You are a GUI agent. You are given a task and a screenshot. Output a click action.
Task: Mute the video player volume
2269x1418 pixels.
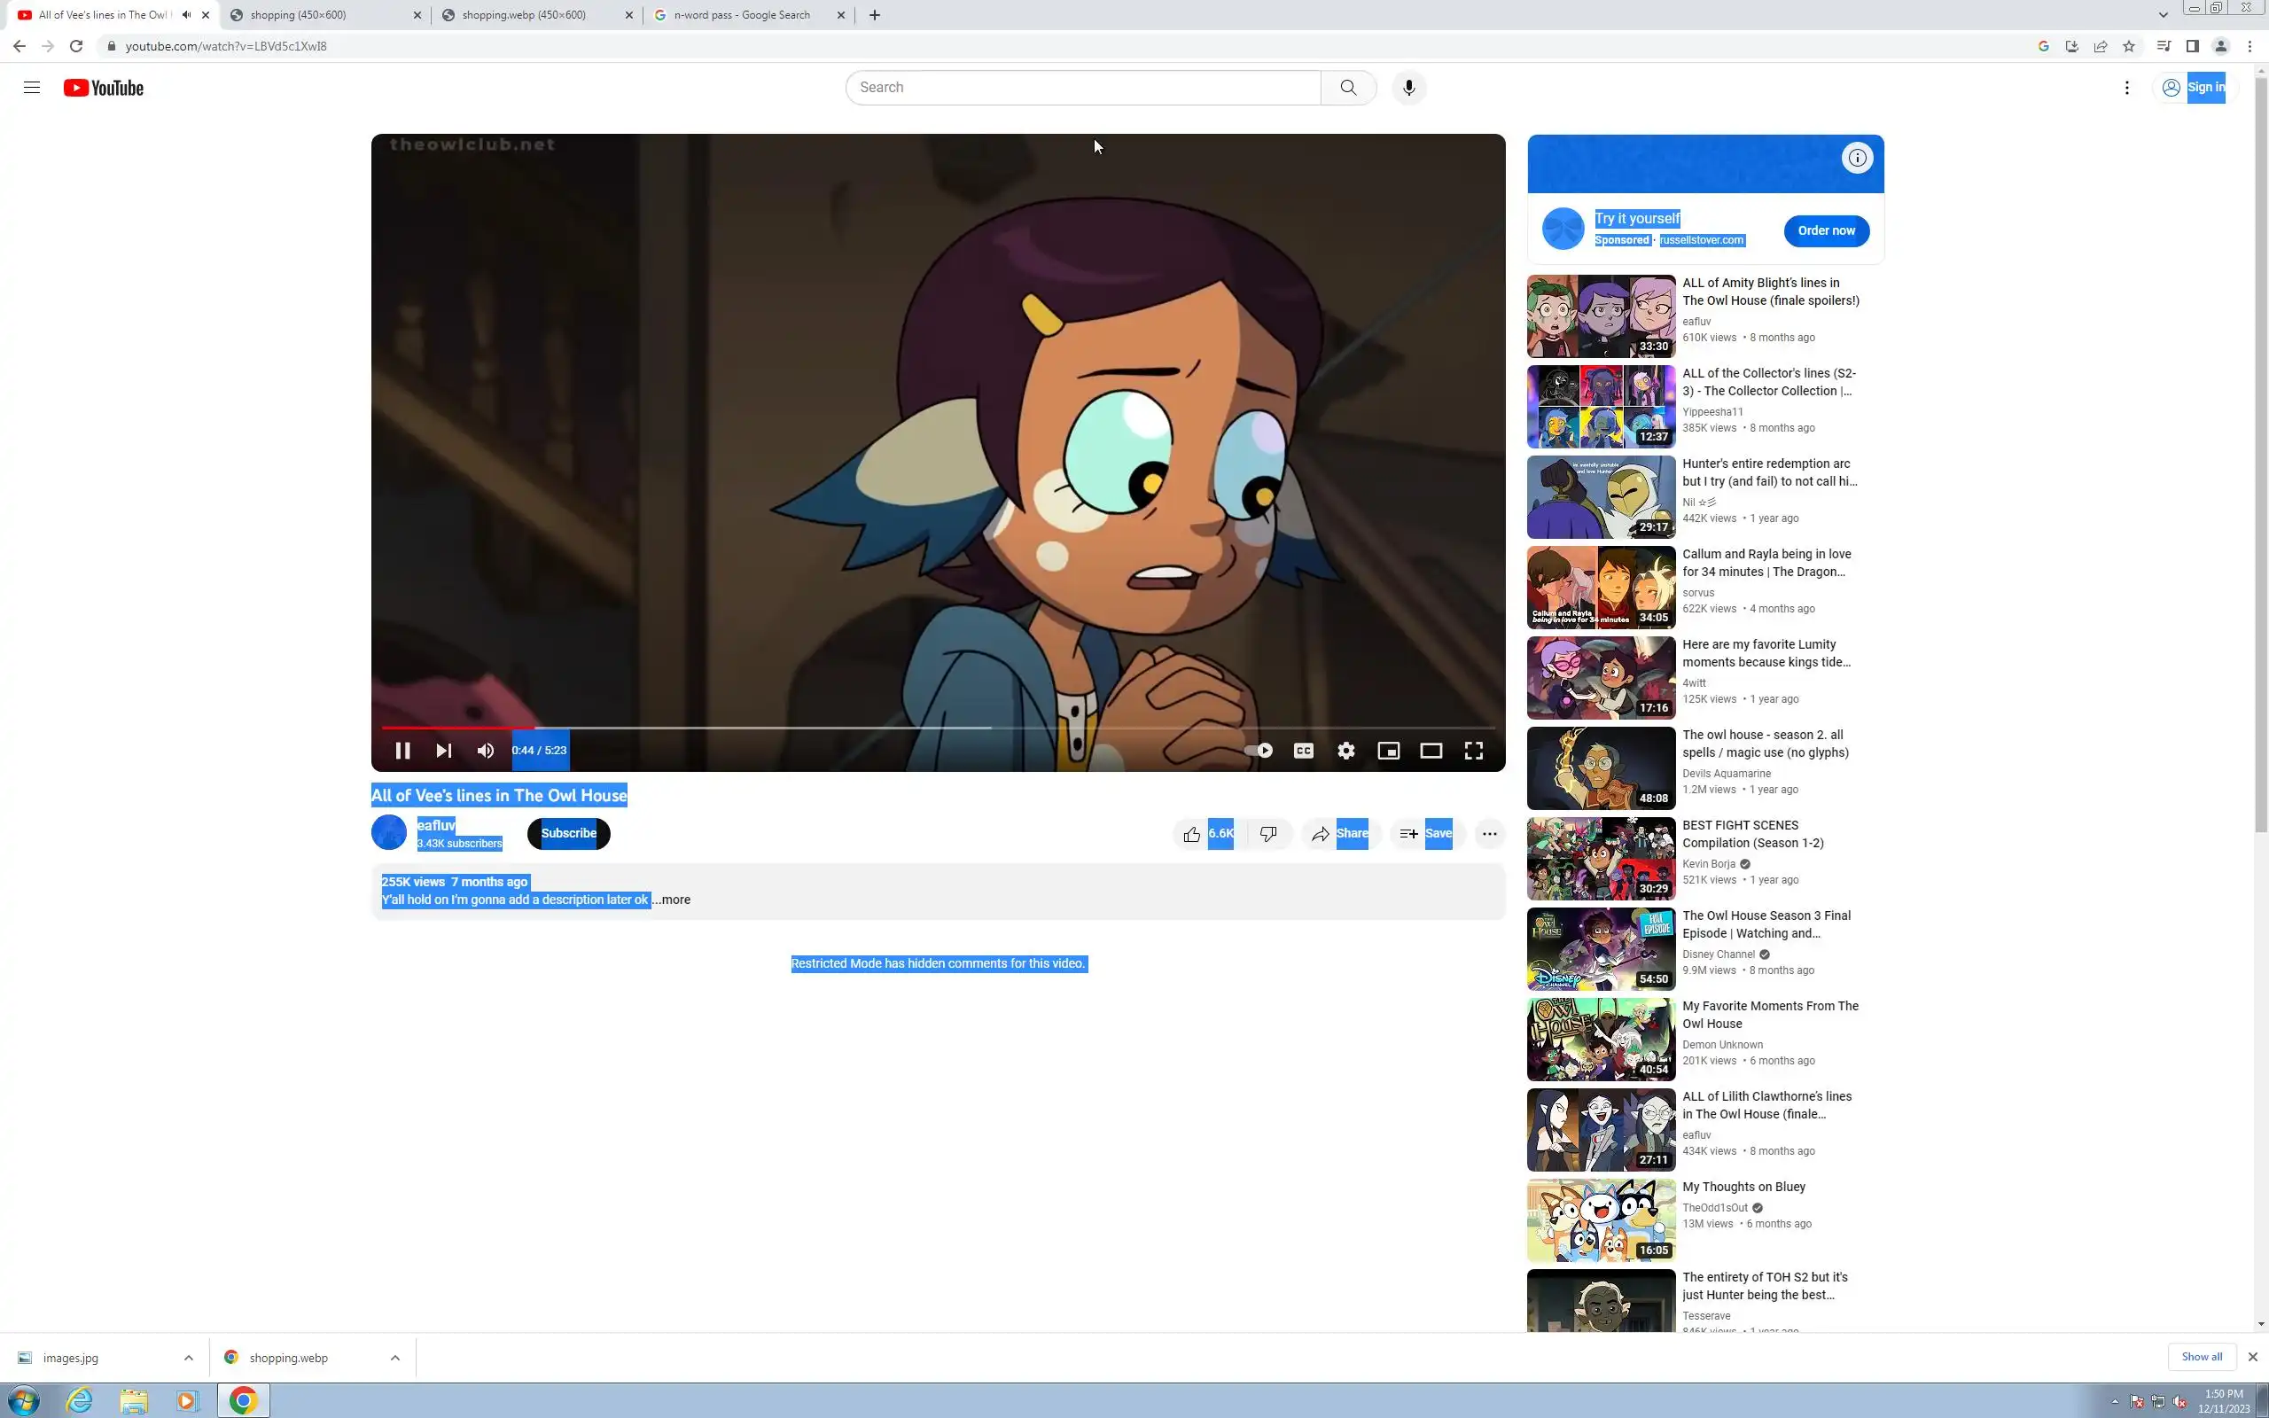click(x=485, y=751)
